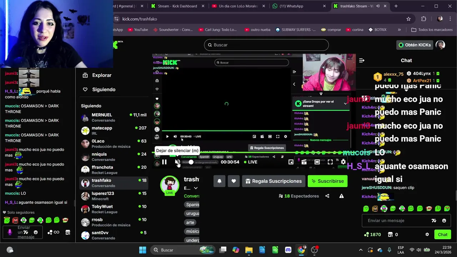Click the microphone icon in popout chat
The width and height of the screenshot is (457, 257).
(x=10, y=232)
